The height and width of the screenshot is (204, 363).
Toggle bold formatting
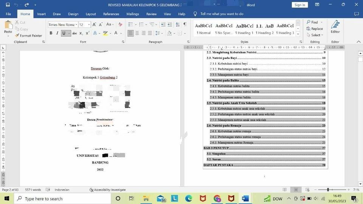pyautogui.click(x=51, y=33)
